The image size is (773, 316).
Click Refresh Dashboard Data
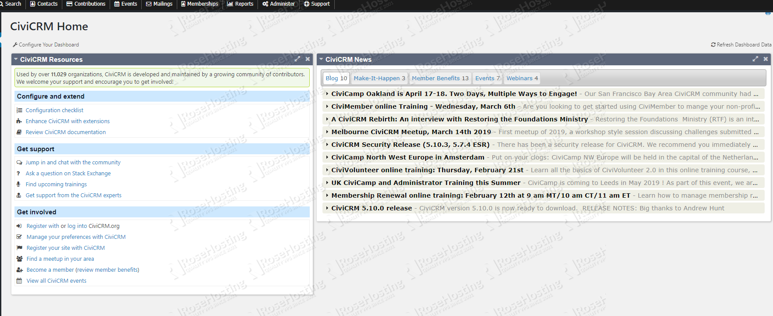pos(741,45)
